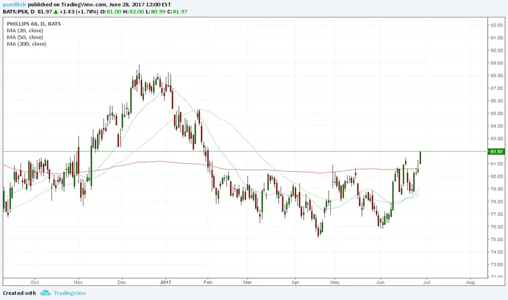The height and width of the screenshot is (300, 508).
Task: Click the O:81.00 open value
Action: 111,11
